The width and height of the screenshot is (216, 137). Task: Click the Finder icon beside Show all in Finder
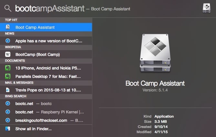click(8, 129)
